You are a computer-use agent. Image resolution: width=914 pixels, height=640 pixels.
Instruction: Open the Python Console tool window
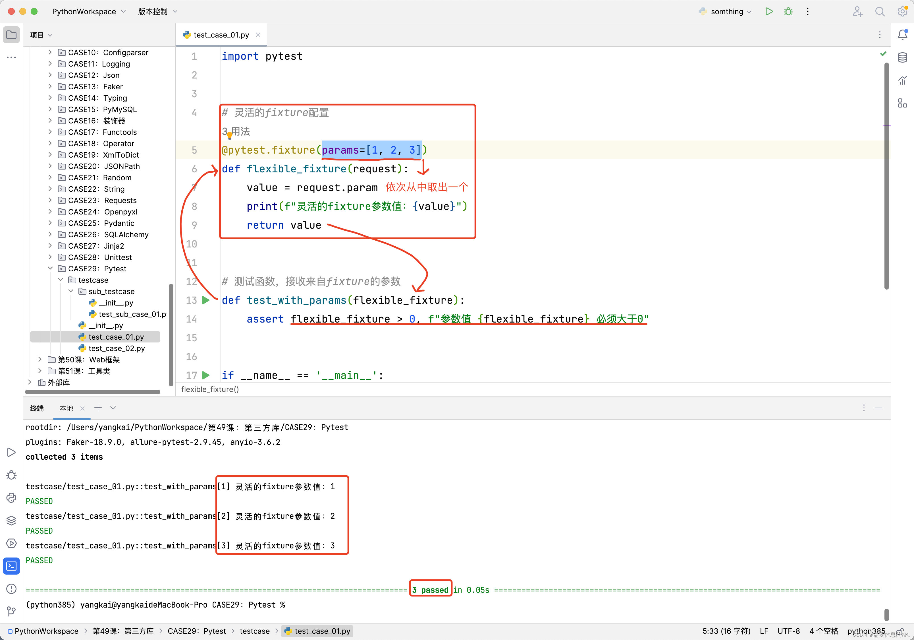[x=11, y=498]
